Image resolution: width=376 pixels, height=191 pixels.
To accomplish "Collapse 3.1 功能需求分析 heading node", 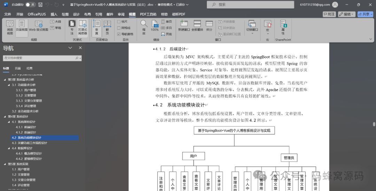I will 9,85.
